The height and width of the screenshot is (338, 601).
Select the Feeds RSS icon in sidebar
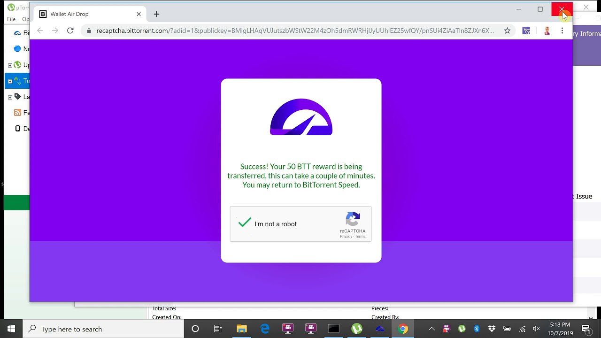coord(17,113)
